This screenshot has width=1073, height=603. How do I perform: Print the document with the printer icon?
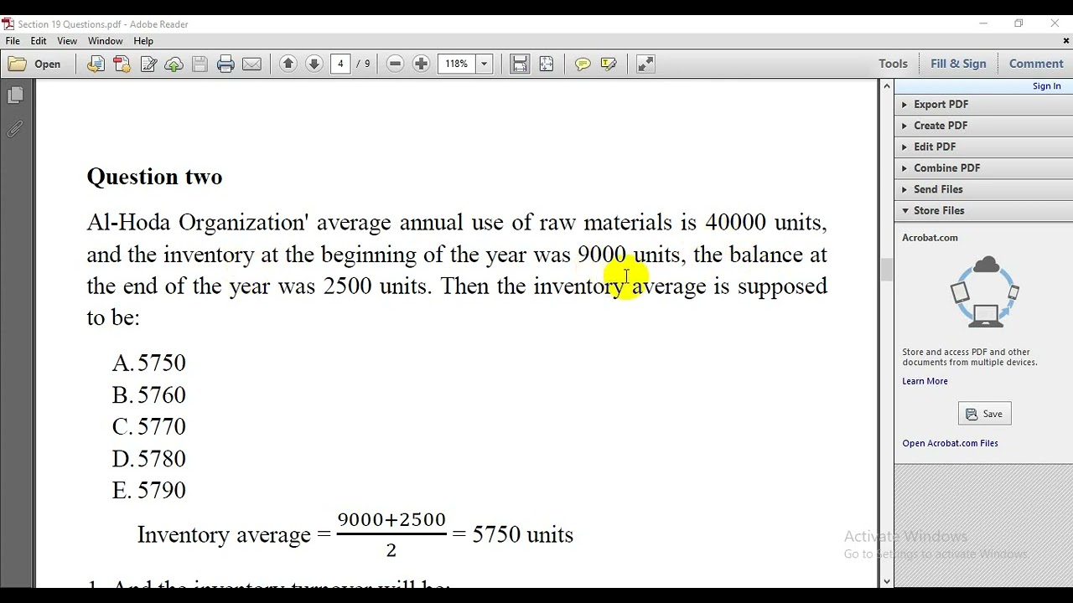225,64
